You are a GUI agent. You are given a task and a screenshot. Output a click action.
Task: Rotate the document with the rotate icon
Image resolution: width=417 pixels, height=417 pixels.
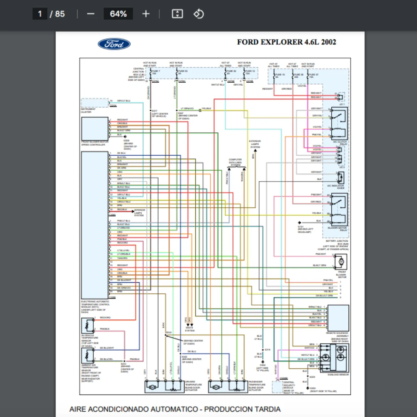click(199, 14)
